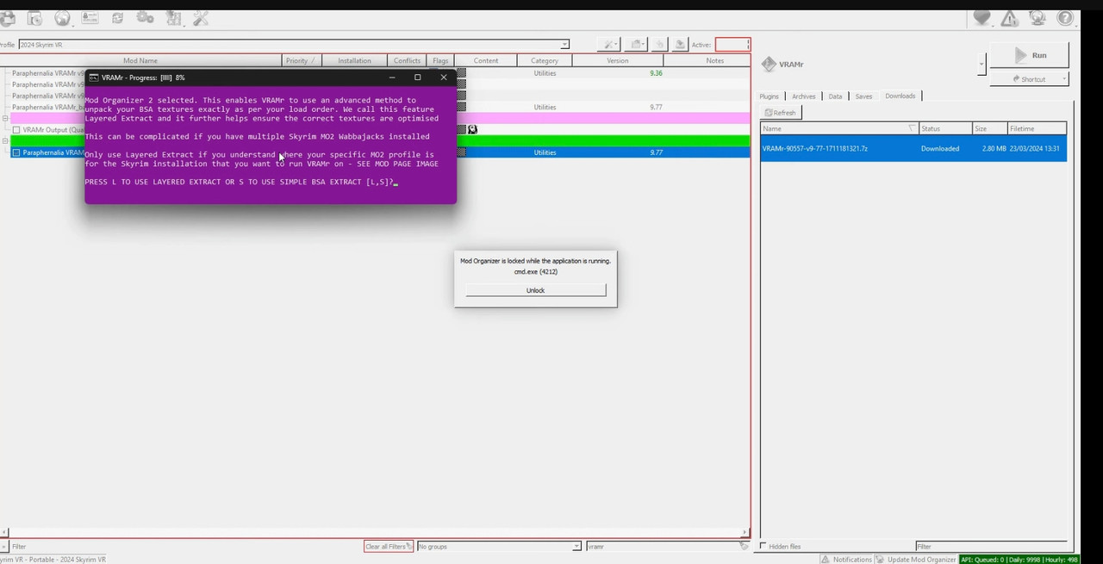Open the profiles ID card icon
This screenshot has width=1103, height=564.
coord(90,18)
